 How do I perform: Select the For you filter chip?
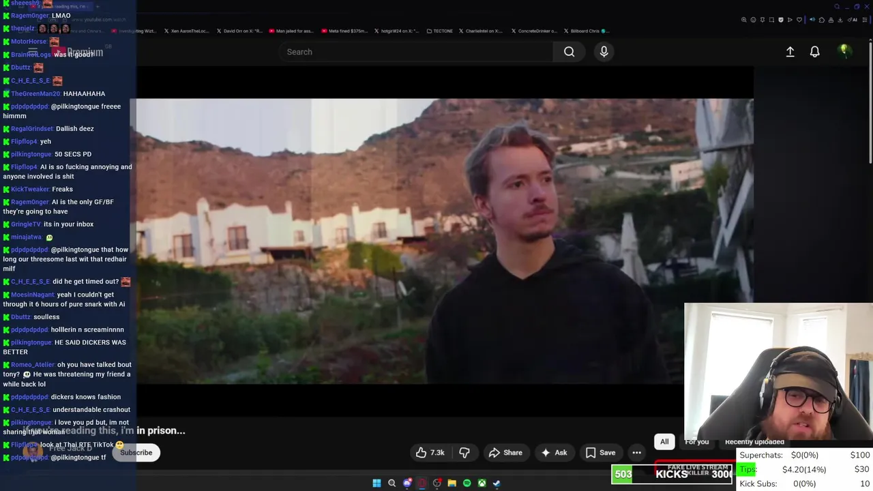point(696,442)
